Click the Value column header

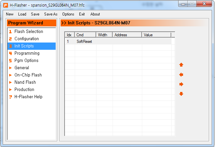157,35
